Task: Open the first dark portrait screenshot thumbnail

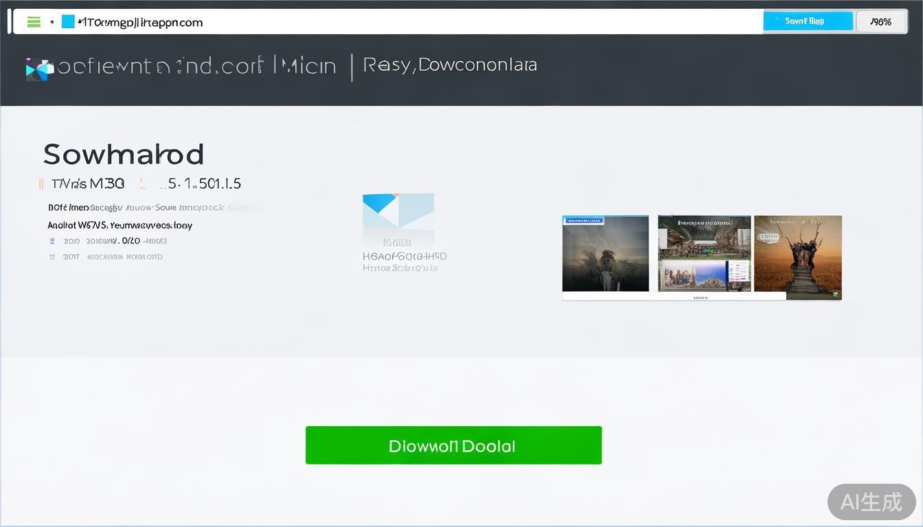Action: coord(605,253)
